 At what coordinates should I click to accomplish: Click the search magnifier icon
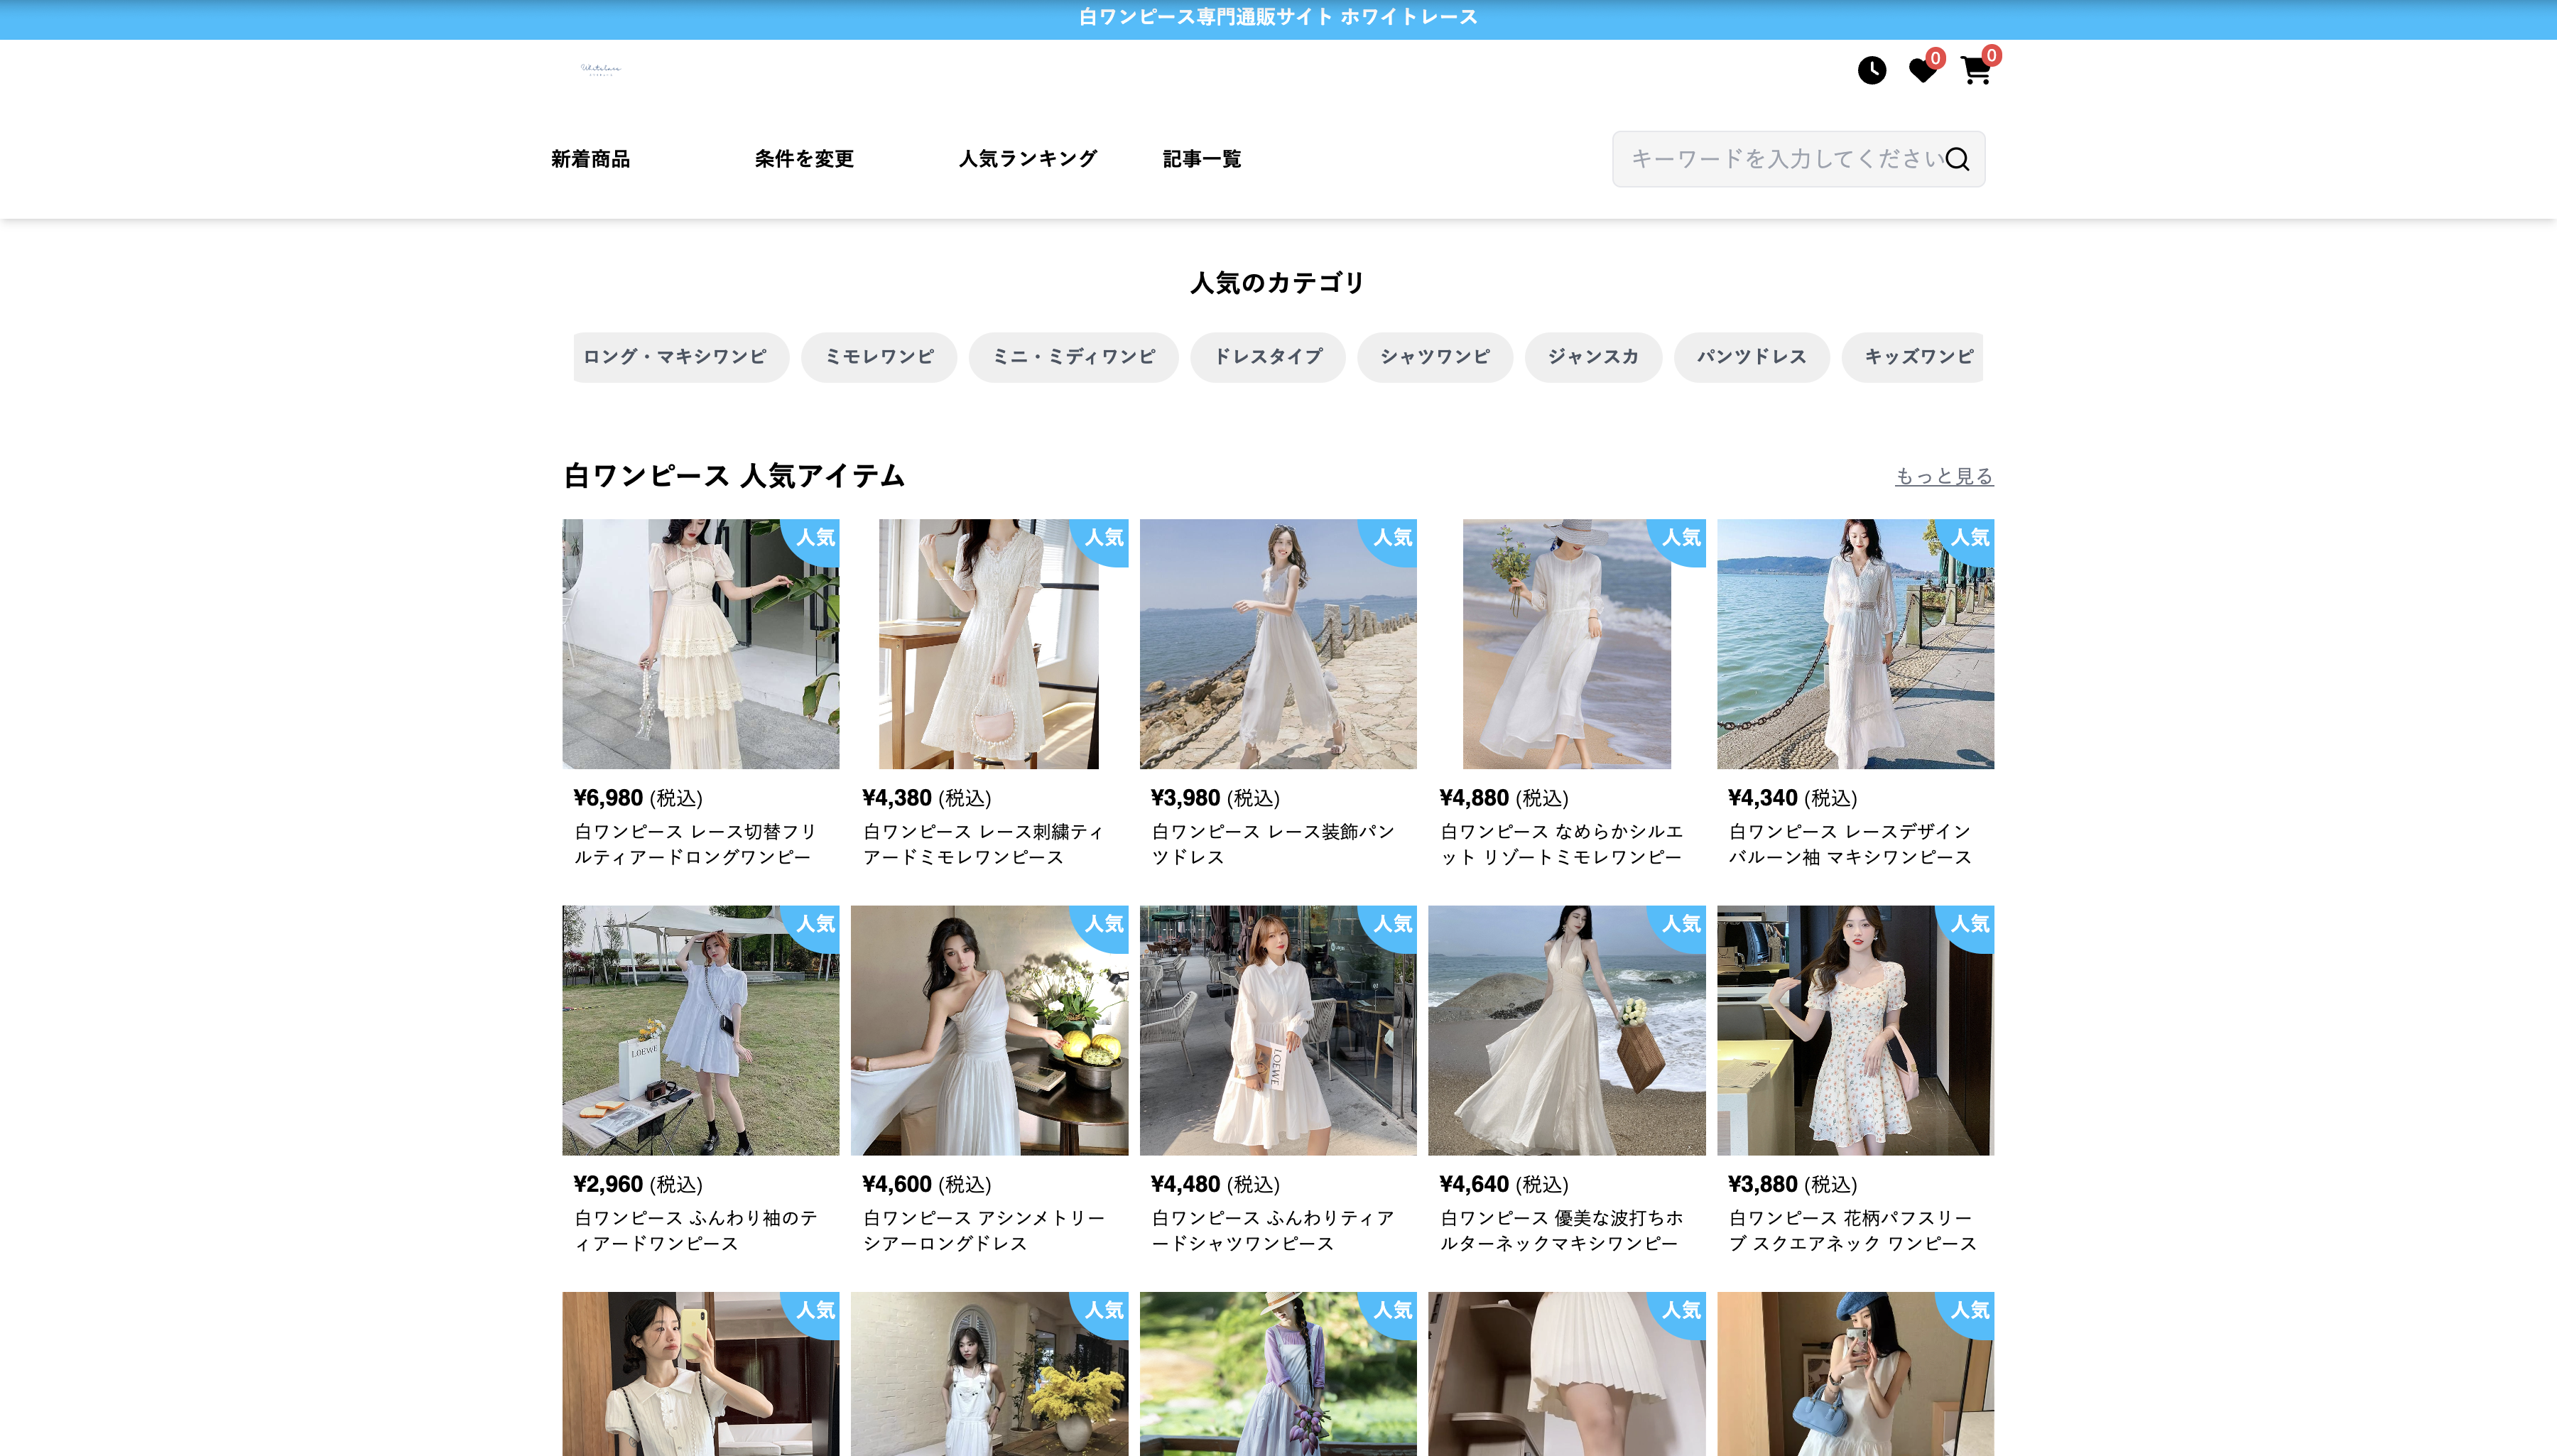pos(1957,159)
